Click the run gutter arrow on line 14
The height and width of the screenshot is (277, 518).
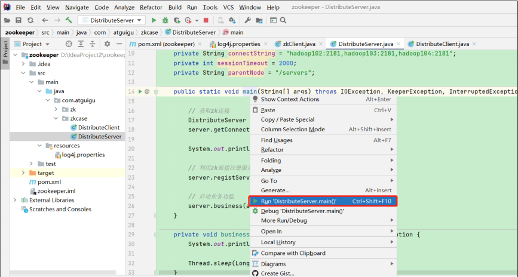click(140, 91)
